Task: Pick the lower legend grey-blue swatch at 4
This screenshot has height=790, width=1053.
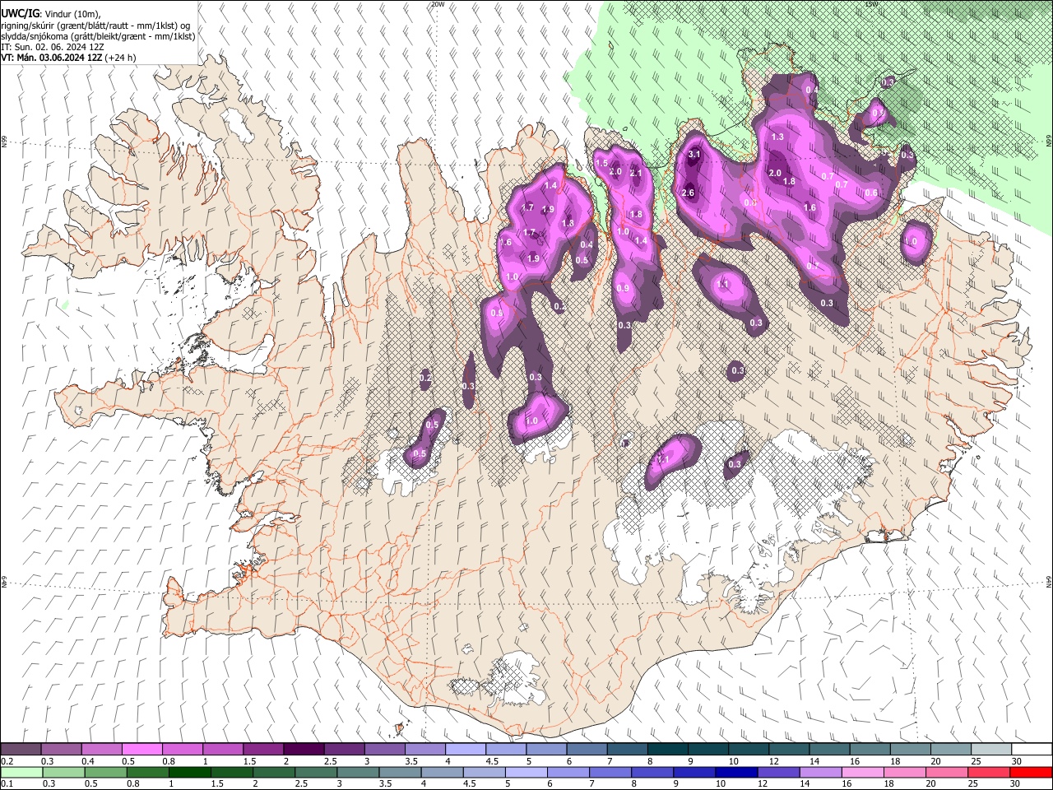Action: tap(442, 773)
